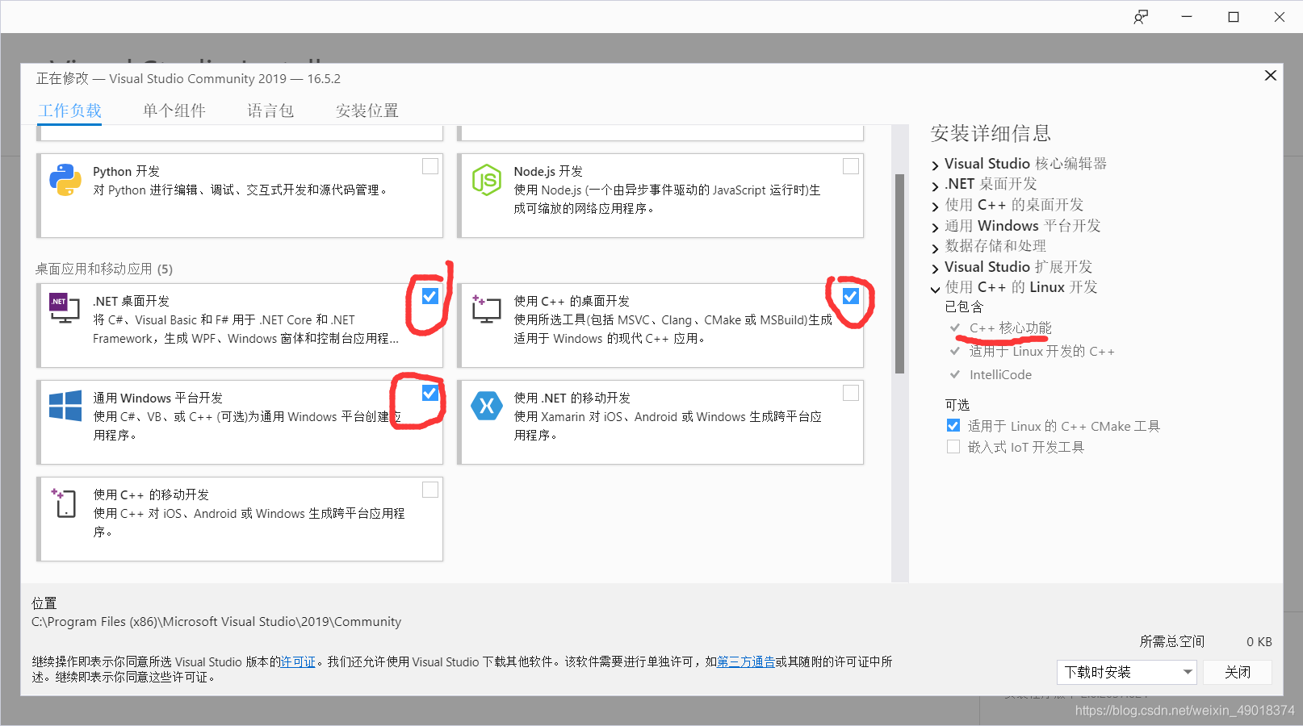The width and height of the screenshot is (1303, 726).
Task: Click the Node.js development workload icon
Action: point(487,180)
